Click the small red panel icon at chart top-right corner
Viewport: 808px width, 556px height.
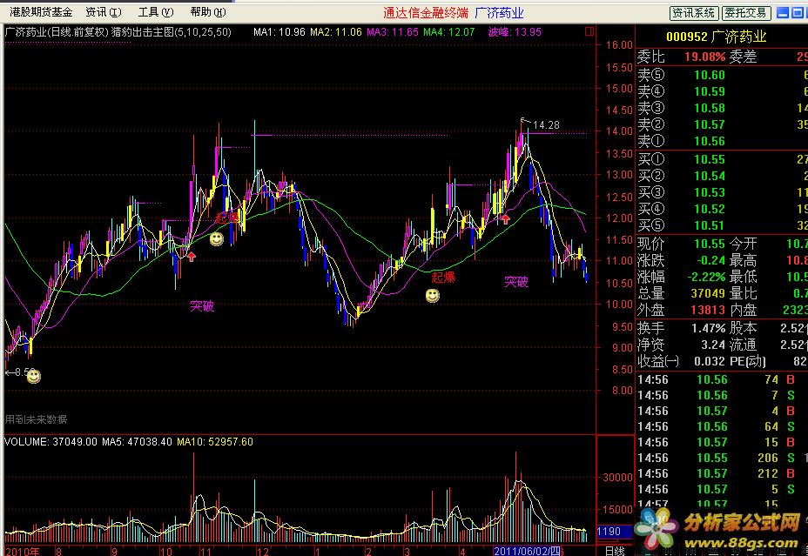pyautogui.click(x=589, y=32)
